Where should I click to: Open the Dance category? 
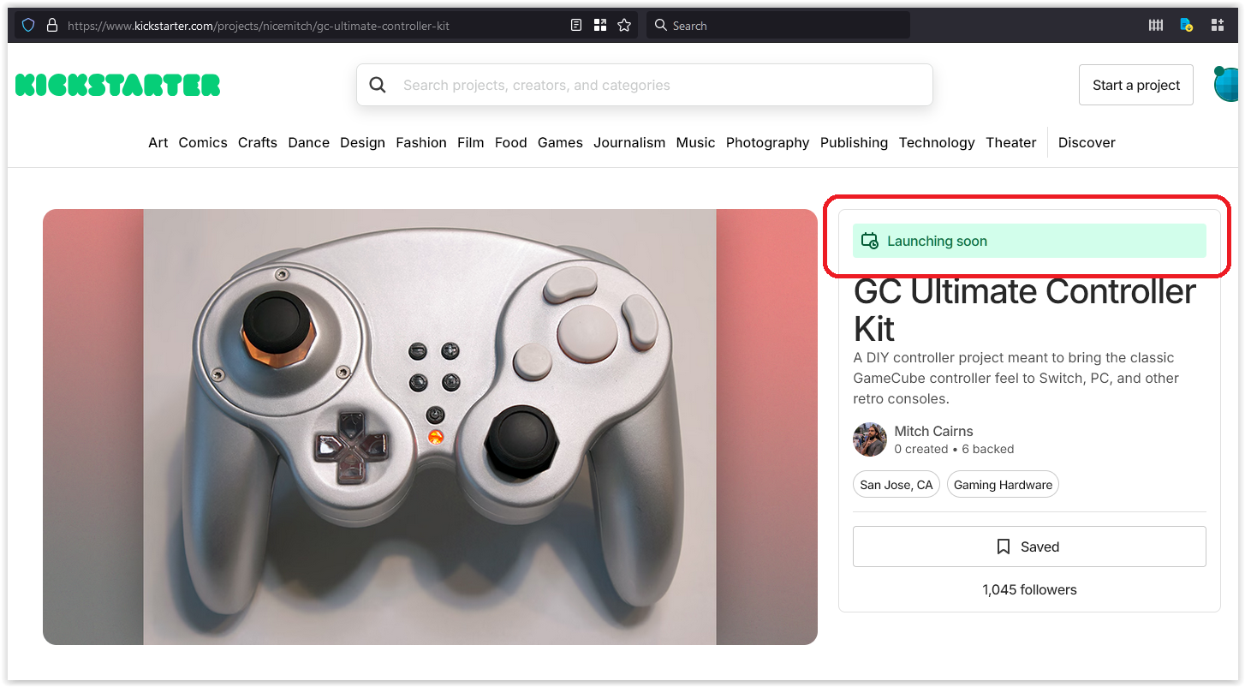pyautogui.click(x=309, y=142)
